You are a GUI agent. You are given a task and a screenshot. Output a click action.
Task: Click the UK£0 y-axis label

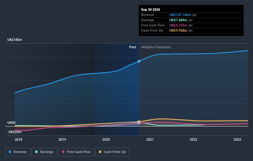11,123
